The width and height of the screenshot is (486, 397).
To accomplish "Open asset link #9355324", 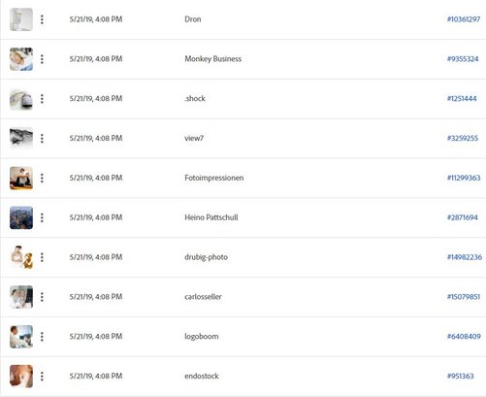I will pyautogui.click(x=463, y=59).
